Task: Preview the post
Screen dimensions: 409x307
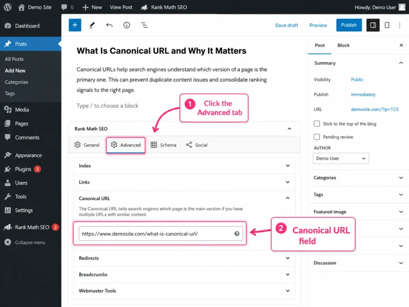Action: [x=318, y=25]
